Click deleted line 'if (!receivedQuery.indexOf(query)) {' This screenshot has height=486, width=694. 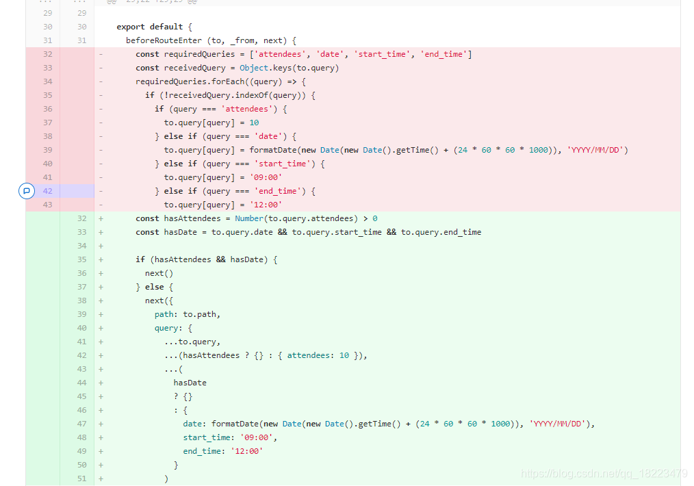(230, 95)
